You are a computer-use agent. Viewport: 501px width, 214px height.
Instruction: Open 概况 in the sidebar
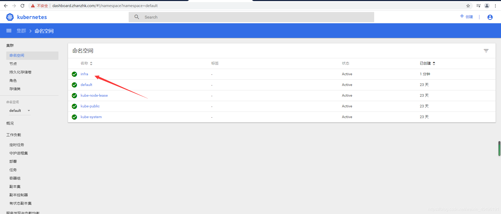tap(10, 123)
